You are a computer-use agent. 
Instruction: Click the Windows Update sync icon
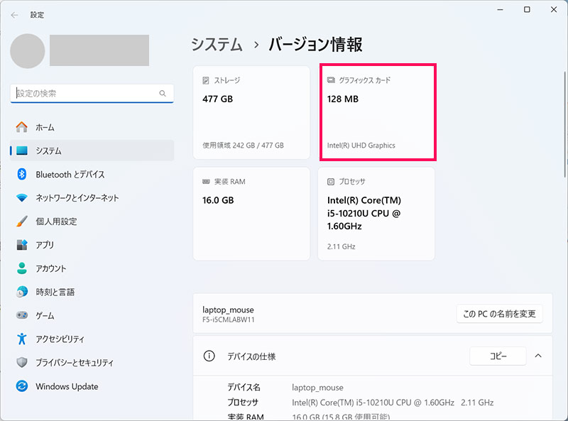[22, 386]
